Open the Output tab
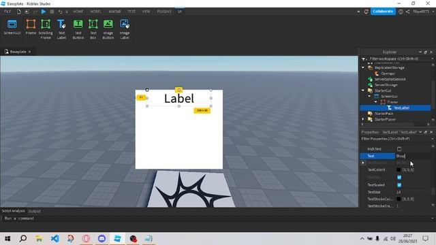The height and width of the screenshot is (245, 436). tap(35, 211)
